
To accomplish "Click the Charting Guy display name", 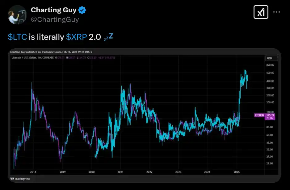I will coord(53,10).
